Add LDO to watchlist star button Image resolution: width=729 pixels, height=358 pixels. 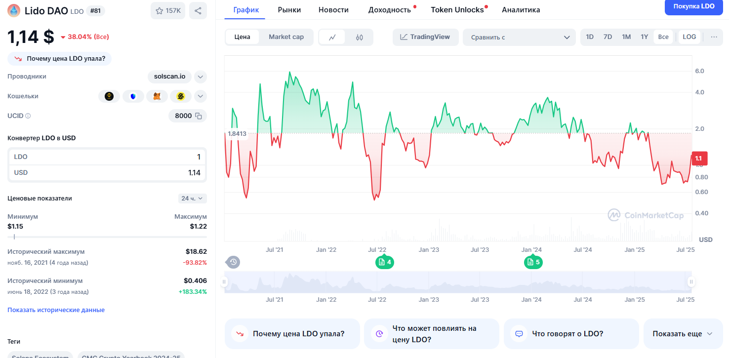pos(168,10)
